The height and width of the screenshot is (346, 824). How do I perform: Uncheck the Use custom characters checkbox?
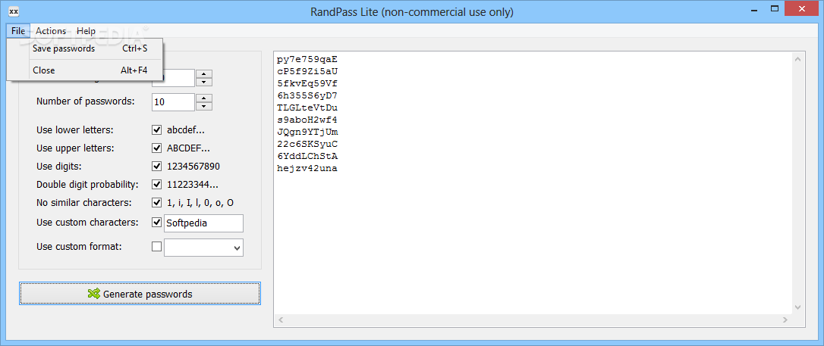coord(156,223)
